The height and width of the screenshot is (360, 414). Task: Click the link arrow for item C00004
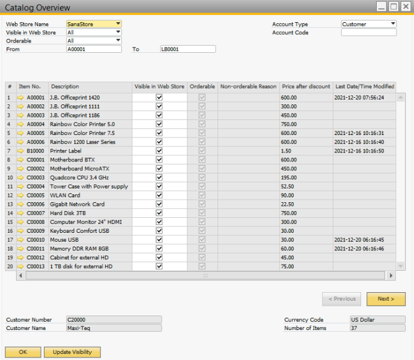click(20, 187)
